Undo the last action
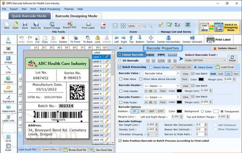The image size is (242, 153). click(21, 40)
